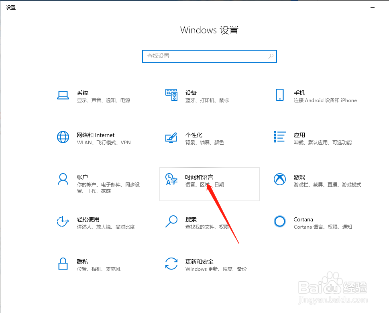Click the text 查找我的文件、权限

(207, 227)
